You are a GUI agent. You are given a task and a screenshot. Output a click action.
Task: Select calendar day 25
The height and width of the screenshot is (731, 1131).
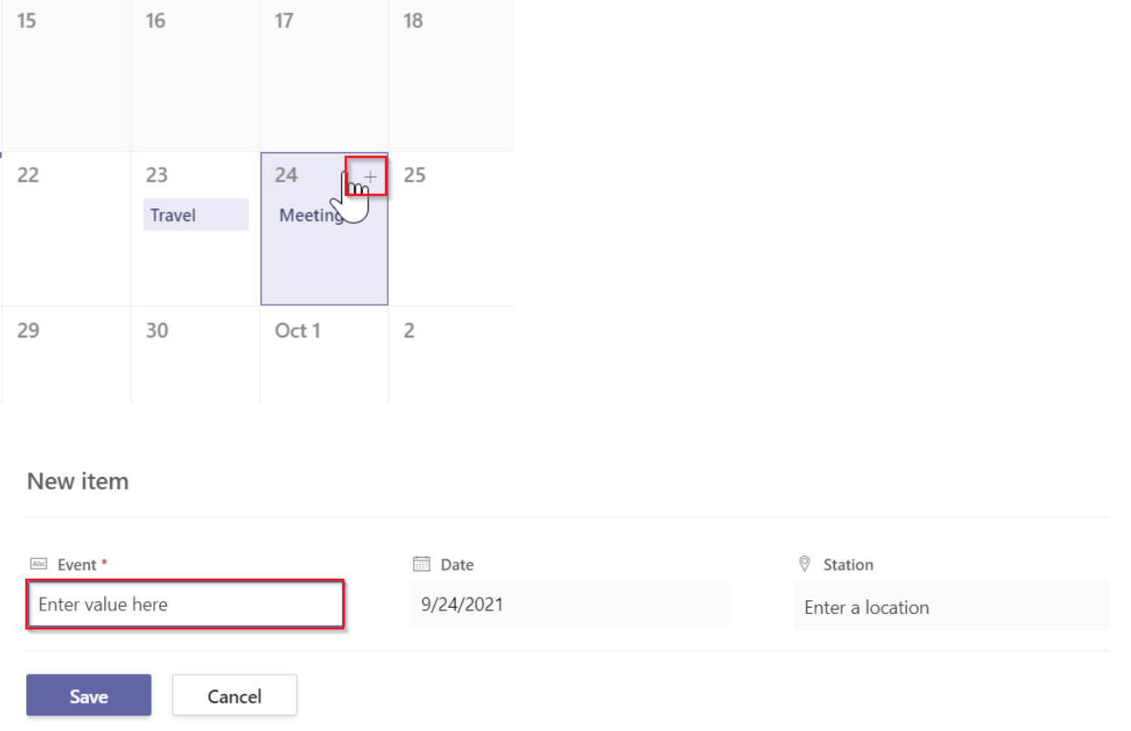pos(449,227)
